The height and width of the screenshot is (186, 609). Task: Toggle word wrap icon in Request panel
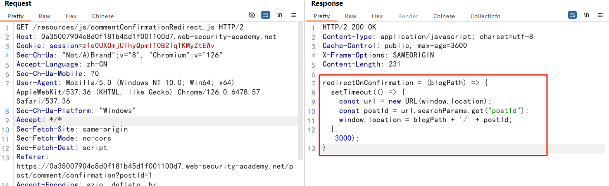pyautogui.click(x=266, y=15)
